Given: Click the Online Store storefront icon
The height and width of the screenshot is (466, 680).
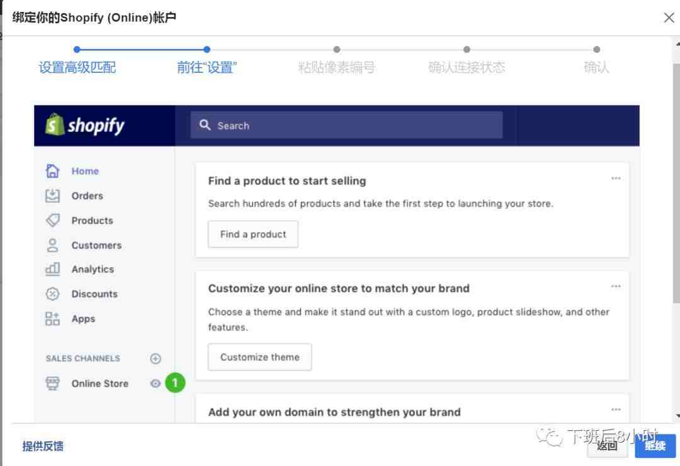Looking at the screenshot, I should [53, 384].
